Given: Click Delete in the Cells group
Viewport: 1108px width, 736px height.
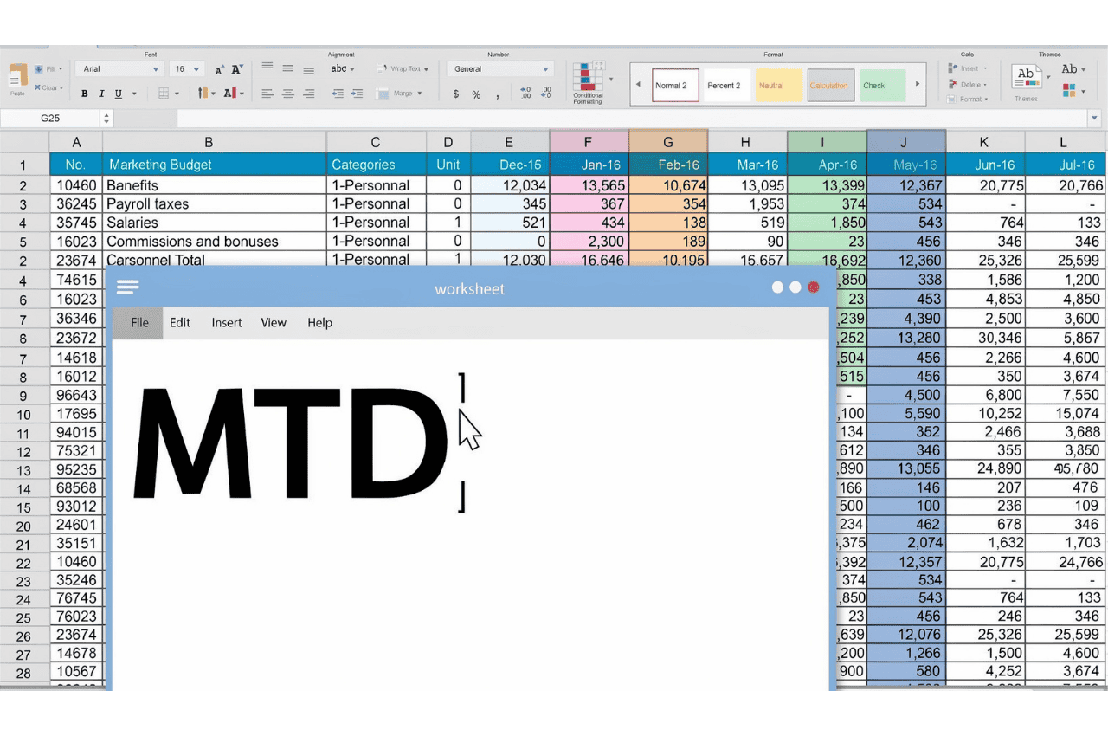Looking at the screenshot, I should 967,85.
